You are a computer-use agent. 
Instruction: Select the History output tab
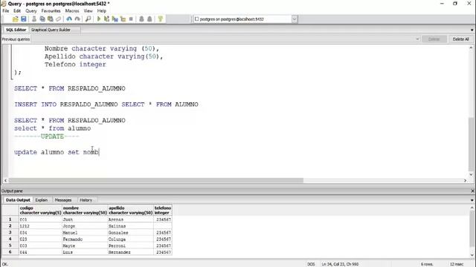pos(86,200)
